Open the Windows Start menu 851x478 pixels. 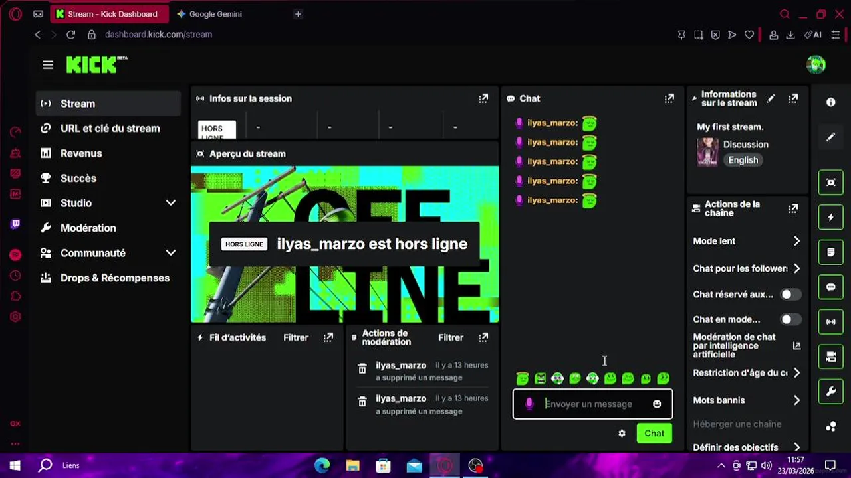pos(15,465)
